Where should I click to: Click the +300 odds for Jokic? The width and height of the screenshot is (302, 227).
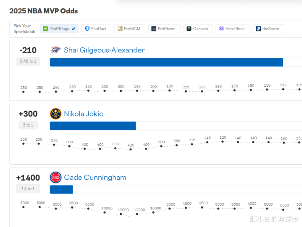click(x=28, y=114)
